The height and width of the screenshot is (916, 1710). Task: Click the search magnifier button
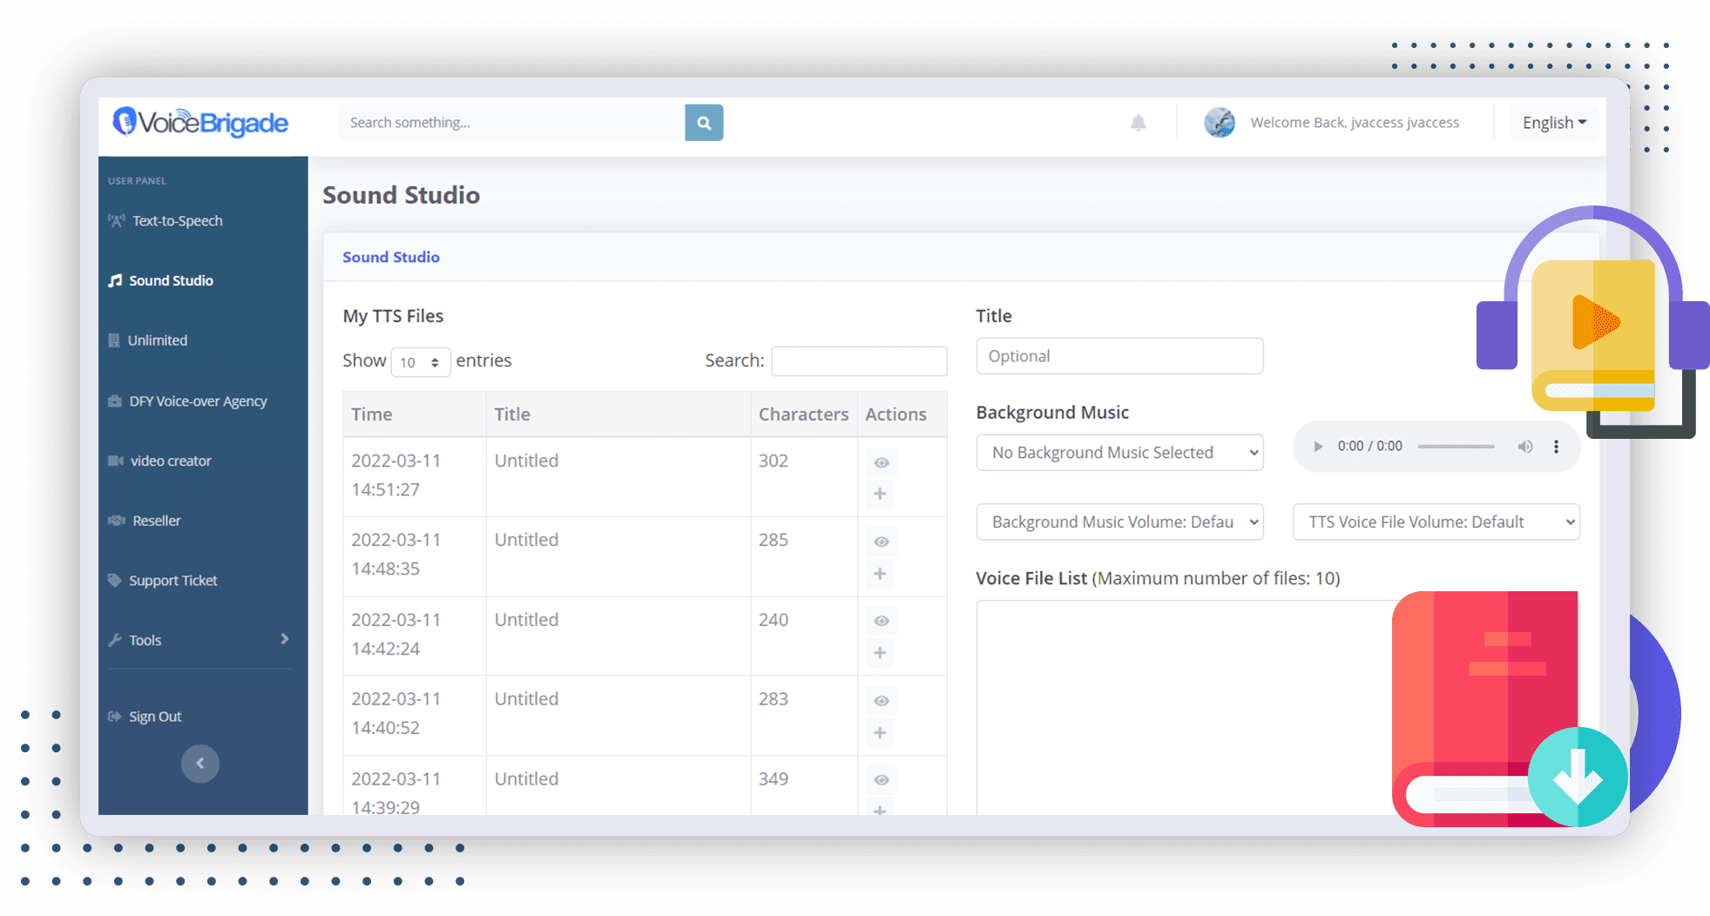tap(704, 123)
